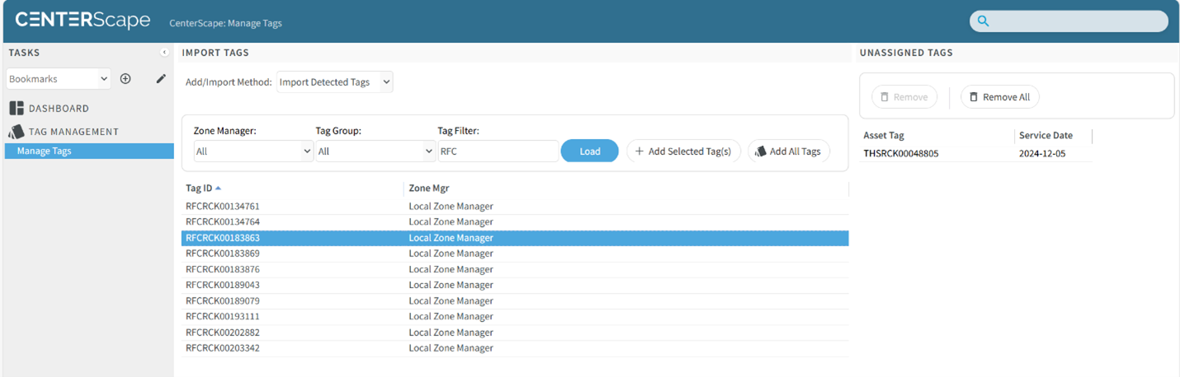This screenshot has height=377, width=1180.
Task: Click the CenterScape logo
Action: pyautogui.click(x=83, y=21)
